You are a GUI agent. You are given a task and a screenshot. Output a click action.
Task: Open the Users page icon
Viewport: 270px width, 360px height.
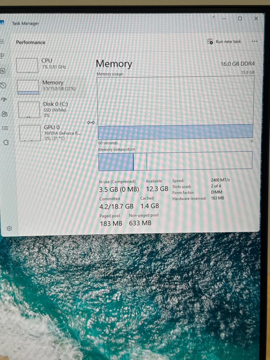point(5,114)
